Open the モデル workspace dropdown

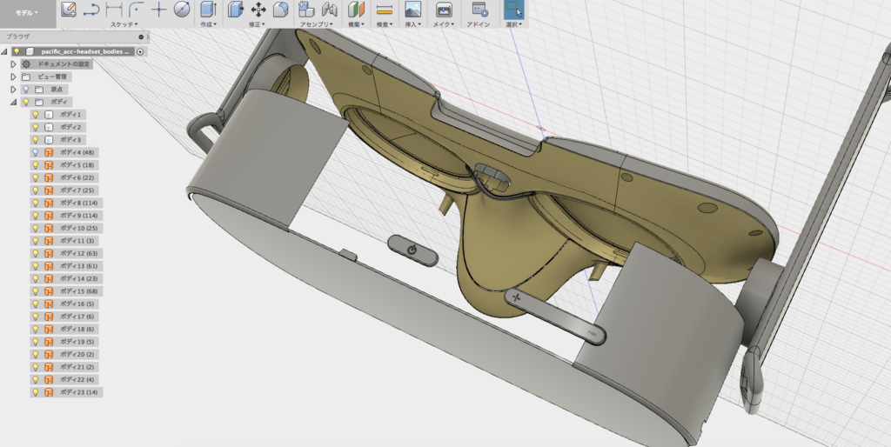point(27,12)
